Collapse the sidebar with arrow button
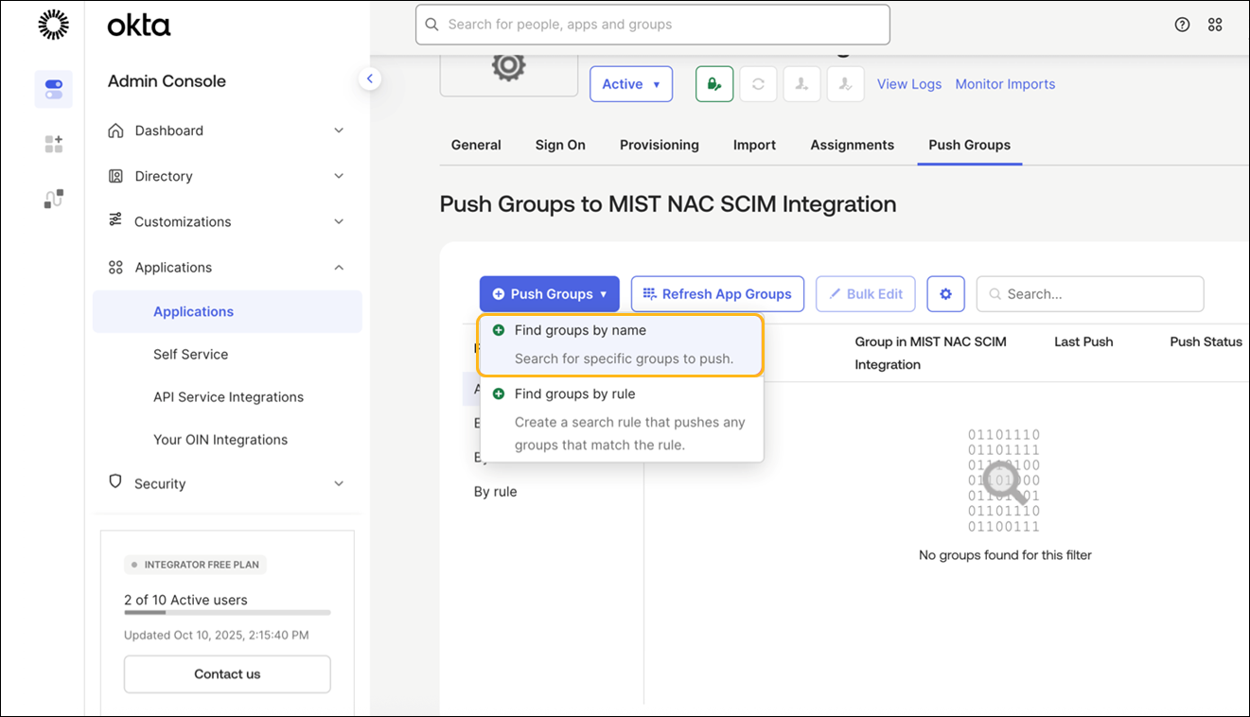The width and height of the screenshot is (1250, 717). tap(370, 79)
